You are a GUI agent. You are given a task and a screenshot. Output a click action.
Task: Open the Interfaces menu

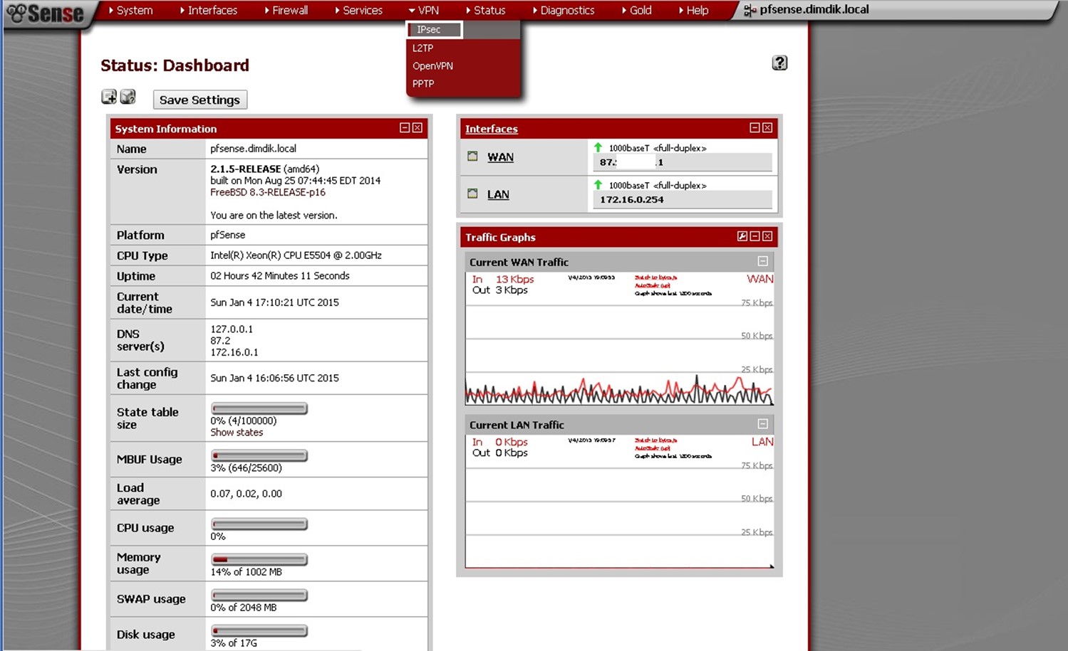pos(209,11)
